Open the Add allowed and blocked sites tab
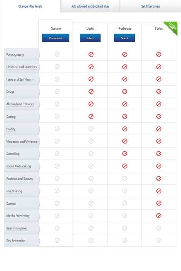Viewport: 181px width, 271px height. point(90,6)
